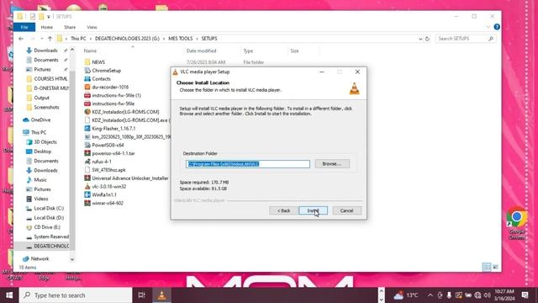Switch to details view layout
This screenshot has width=538, height=303.
pos(487,267)
